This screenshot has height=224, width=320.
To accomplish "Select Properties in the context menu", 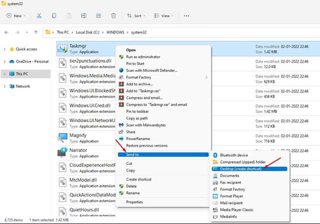I will pyautogui.click(x=134, y=202).
